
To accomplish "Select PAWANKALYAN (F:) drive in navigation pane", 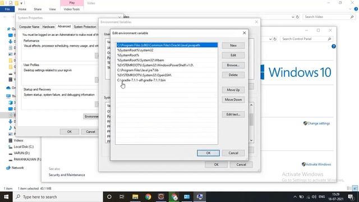I will pos(27,159).
